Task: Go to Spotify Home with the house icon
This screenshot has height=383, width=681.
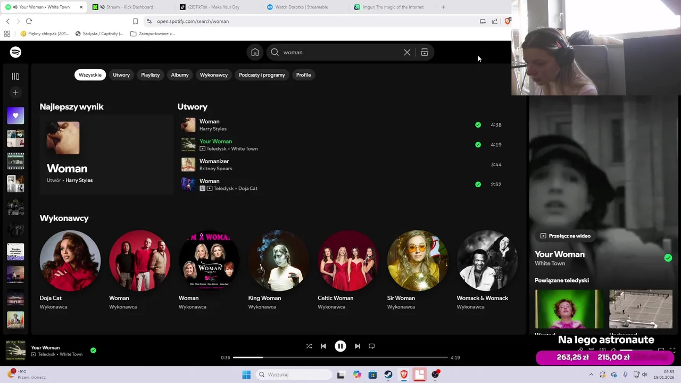Action: coord(255,52)
